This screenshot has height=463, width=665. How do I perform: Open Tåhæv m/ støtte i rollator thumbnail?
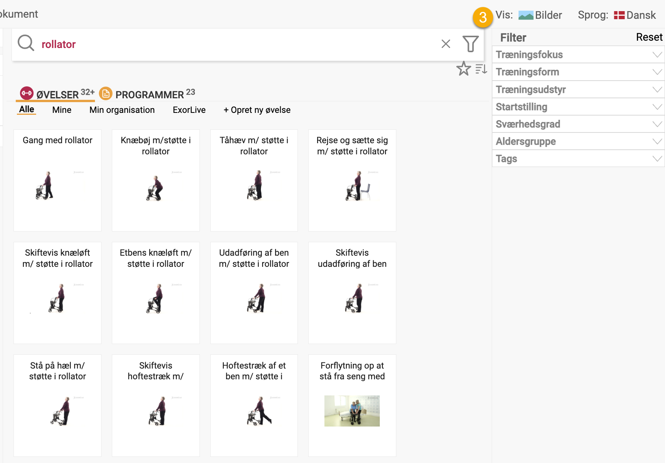click(x=254, y=186)
